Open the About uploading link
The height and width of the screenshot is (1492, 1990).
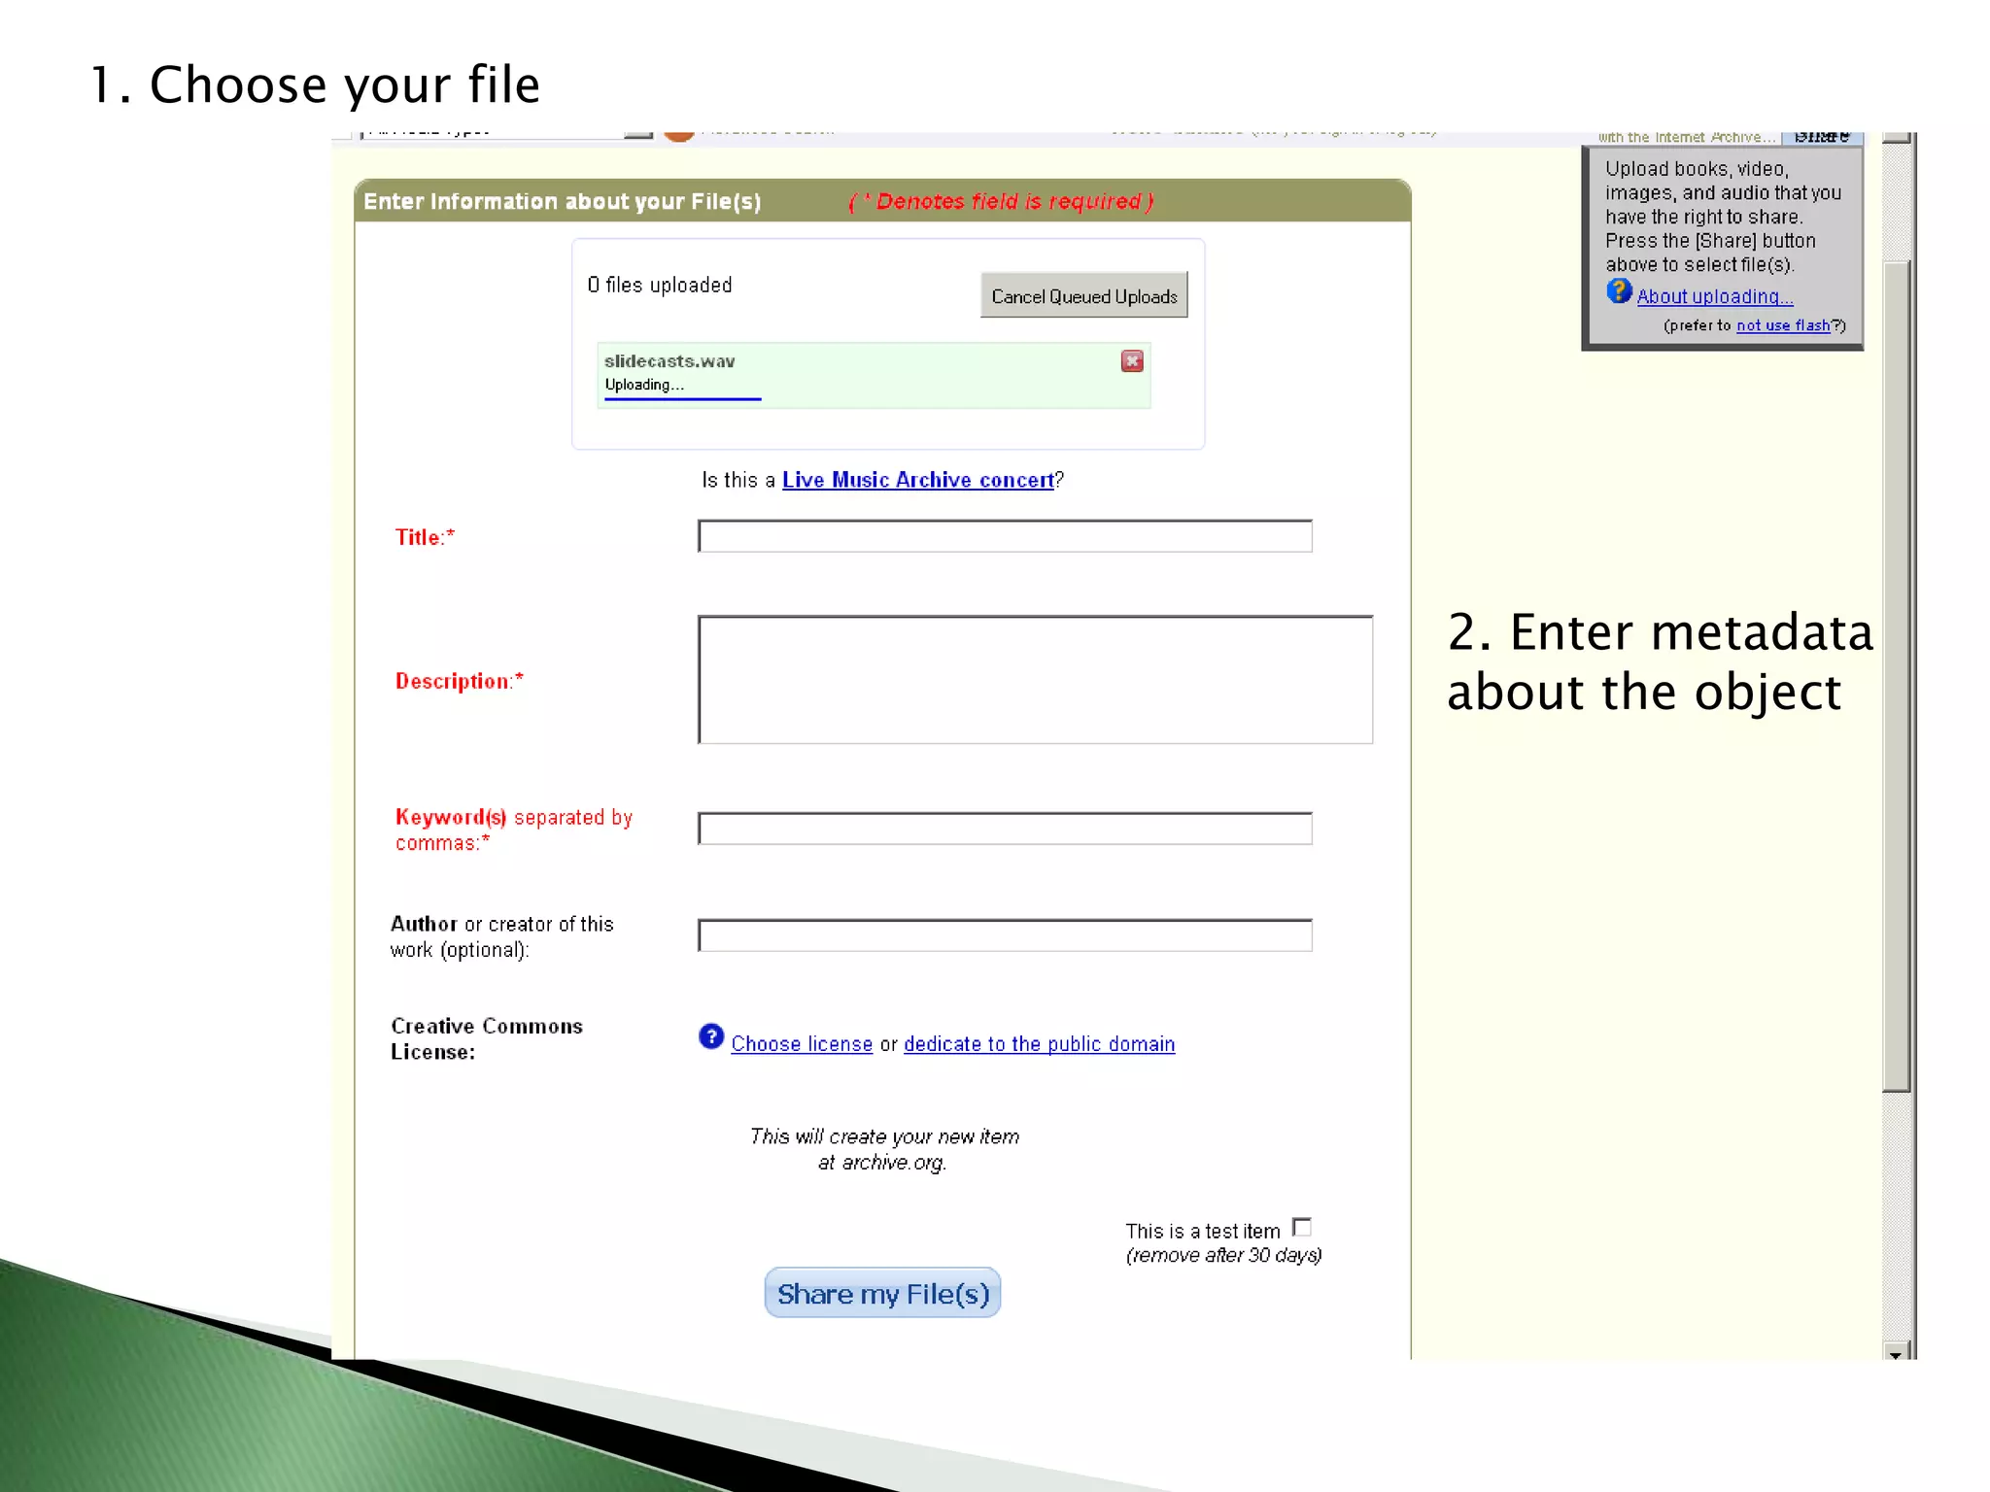tap(1714, 297)
